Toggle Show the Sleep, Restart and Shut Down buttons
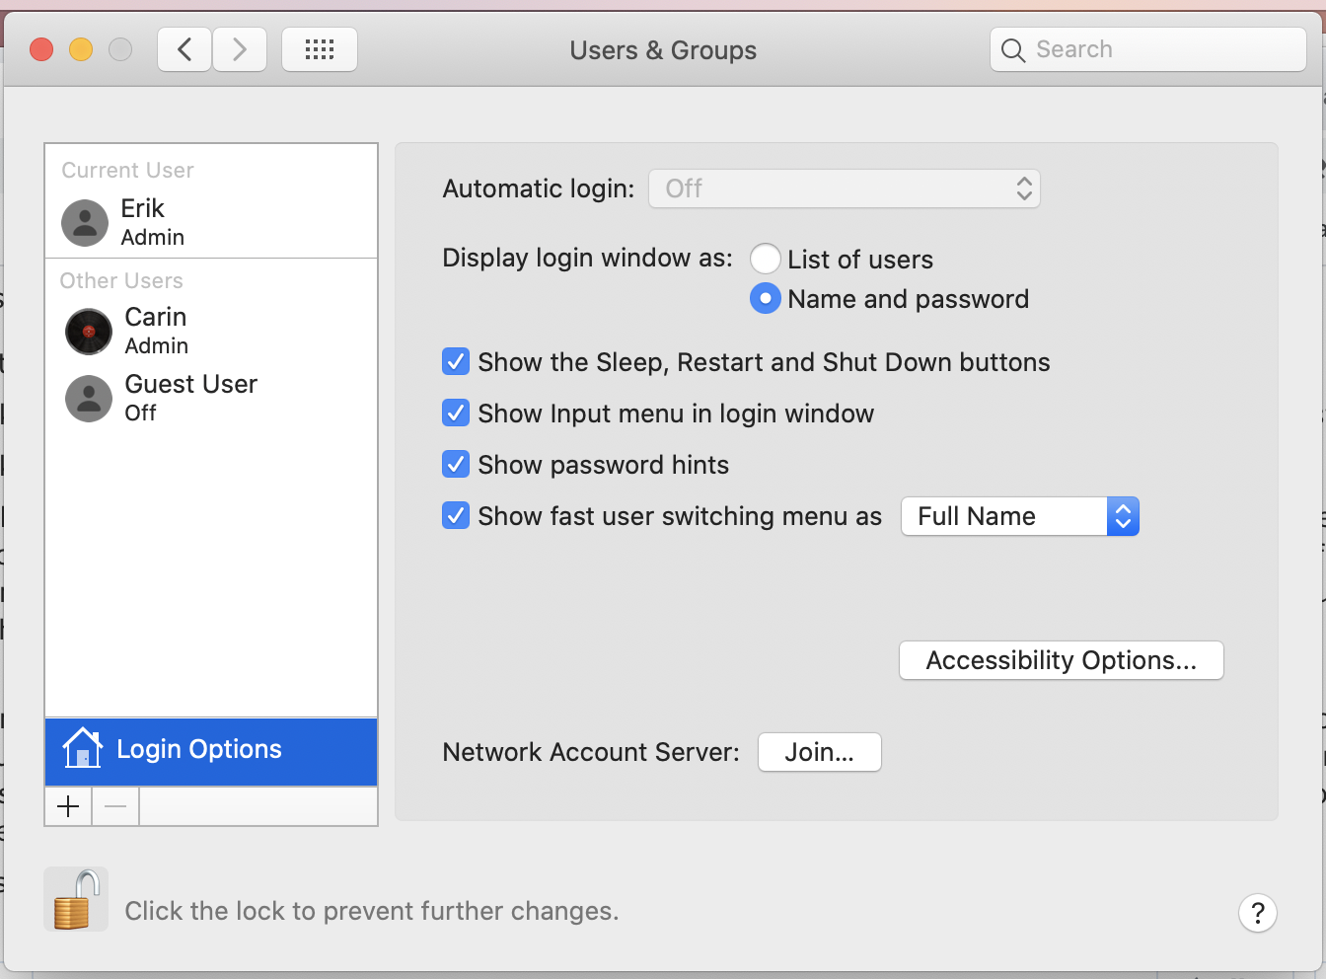1326x979 pixels. pos(455,362)
